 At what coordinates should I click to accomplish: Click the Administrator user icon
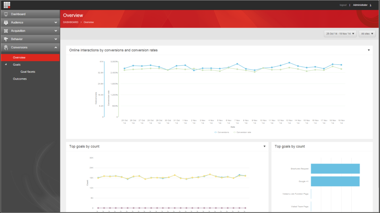pos(371,5)
